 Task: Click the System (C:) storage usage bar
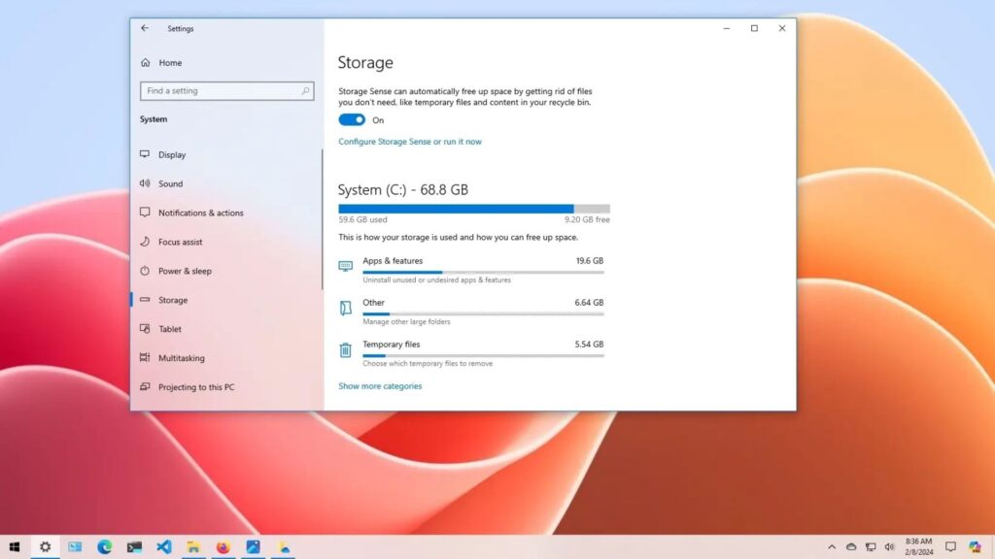pos(473,209)
